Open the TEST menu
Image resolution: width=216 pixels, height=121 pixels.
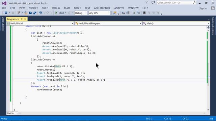[87, 8]
